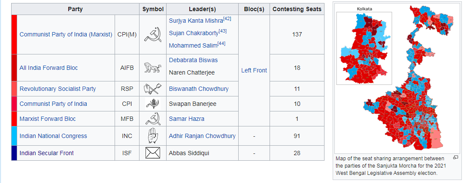Open citation reference 43
464x183 pixels.
pyautogui.click(x=222, y=31)
